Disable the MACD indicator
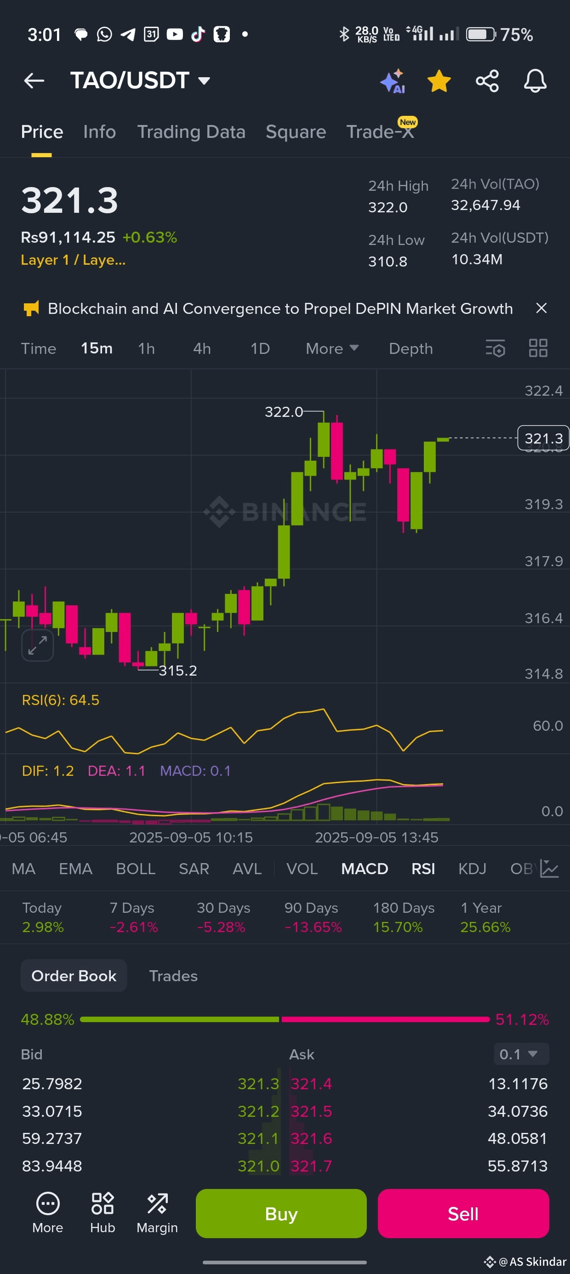 pos(365,869)
